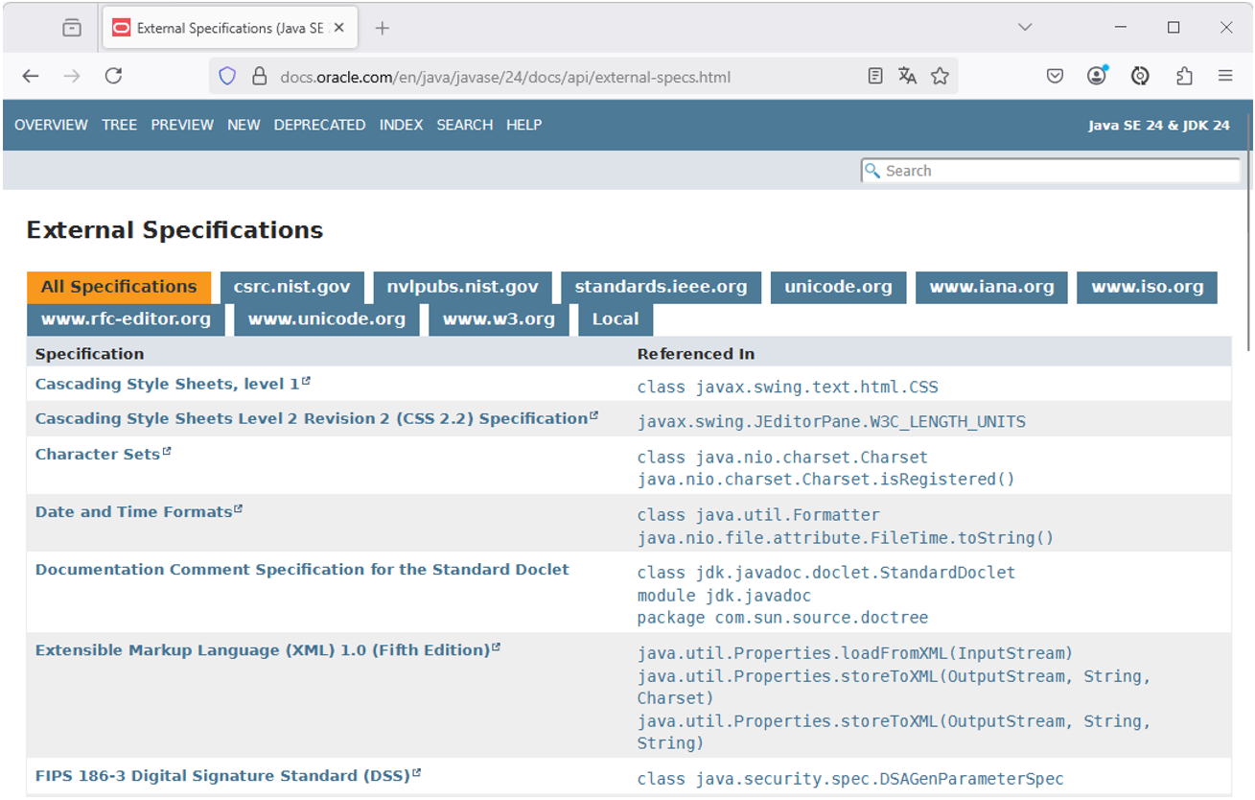Open Properties.loadFromXML(InputStream) link
The width and height of the screenshot is (1255, 800).
tap(855, 653)
